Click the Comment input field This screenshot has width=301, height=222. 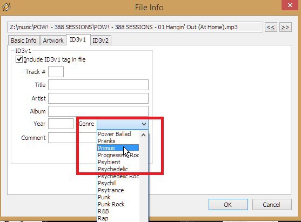pyautogui.click(x=72, y=138)
